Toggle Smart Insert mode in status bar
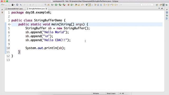The height and width of the screenshot is (95, 169). point(111,93)
